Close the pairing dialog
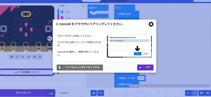This screenshot has width=211, height=97. [x=151, y=24]
